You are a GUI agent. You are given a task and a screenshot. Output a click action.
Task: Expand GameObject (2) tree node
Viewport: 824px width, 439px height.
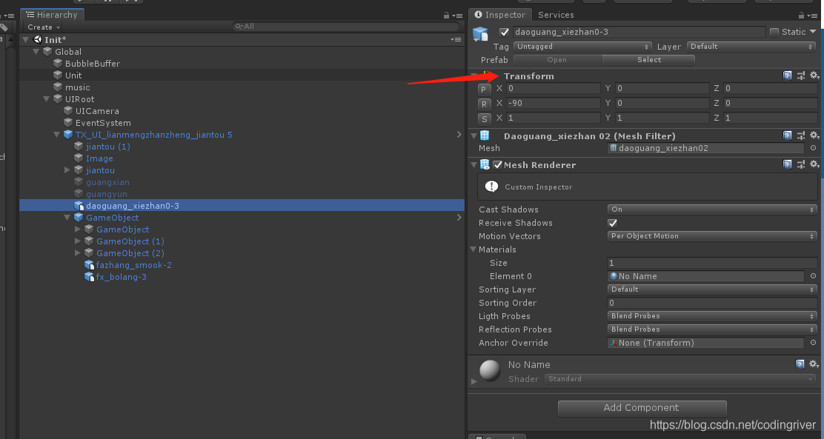(x=78, y=253)
